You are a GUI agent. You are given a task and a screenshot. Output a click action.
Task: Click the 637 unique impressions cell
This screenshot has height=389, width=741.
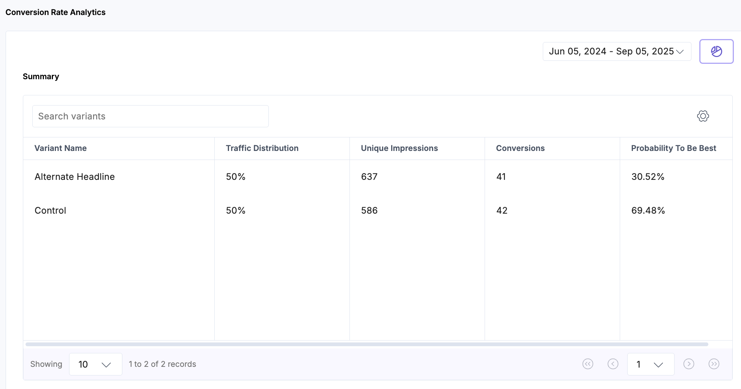pyautogui.click(x=369, y=177)
